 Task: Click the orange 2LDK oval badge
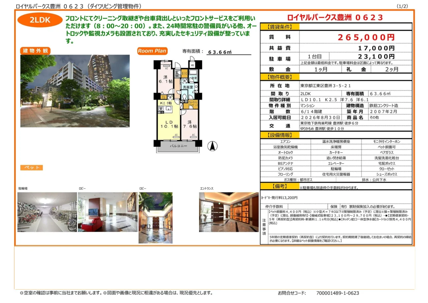click(40, 20)
